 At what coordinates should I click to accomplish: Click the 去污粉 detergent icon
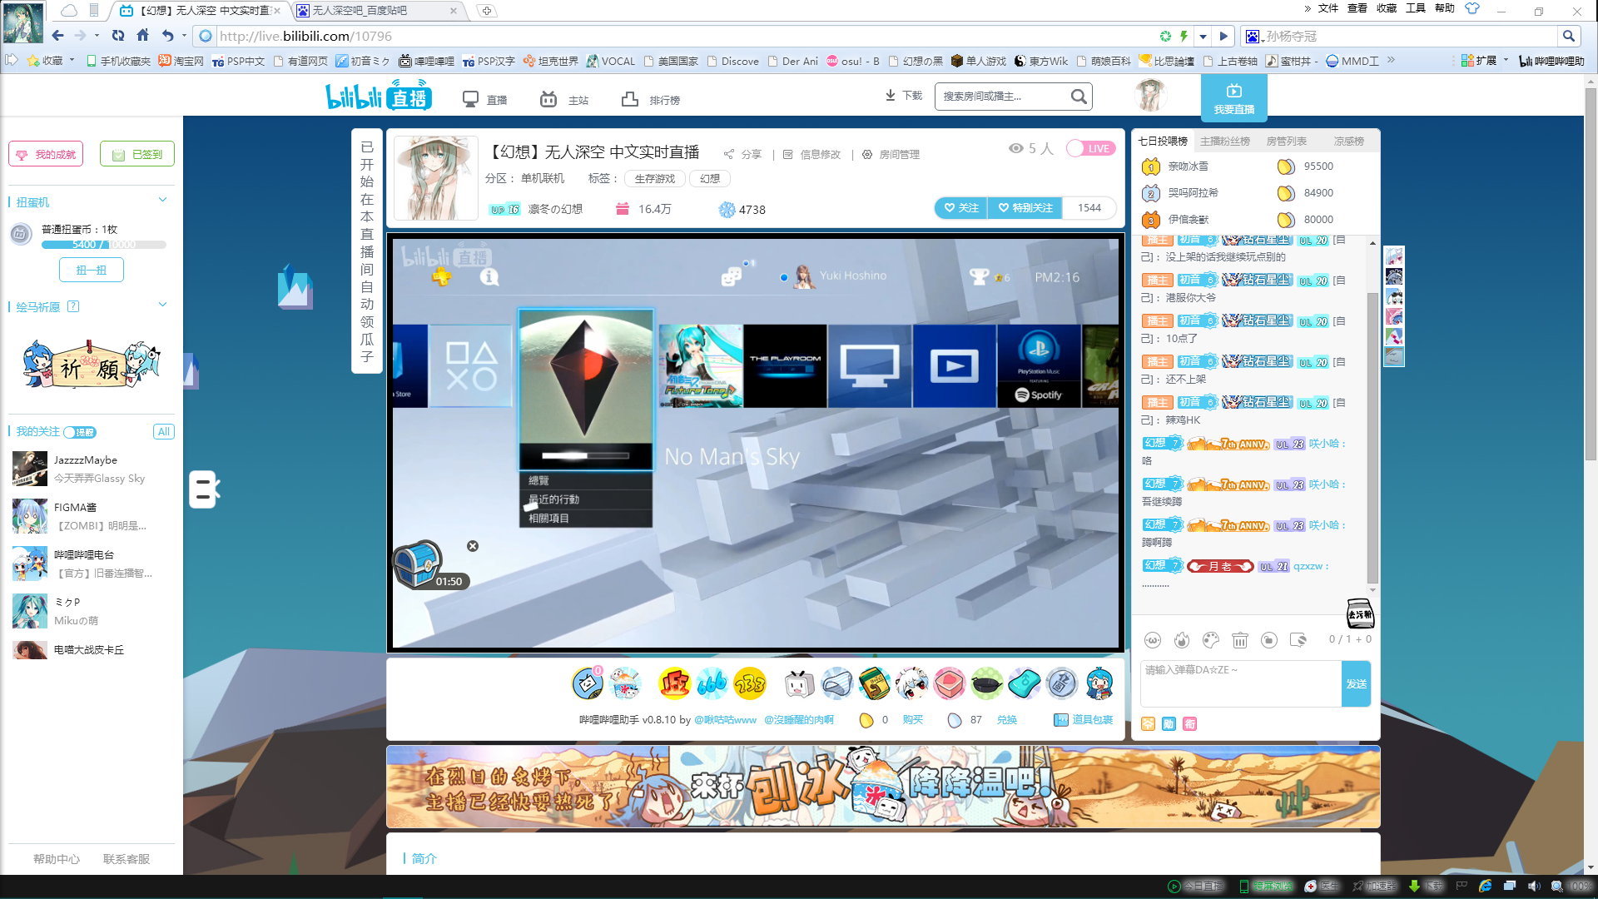click(1360, 613)
